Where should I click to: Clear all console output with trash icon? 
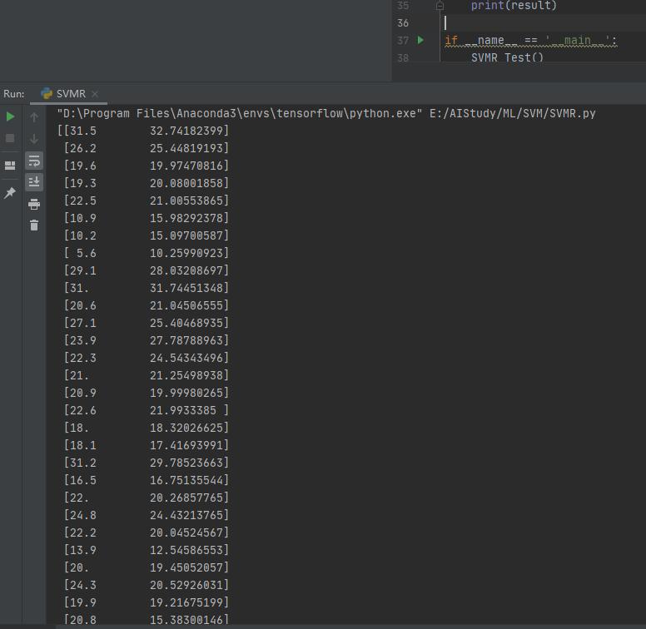[34, 225]
